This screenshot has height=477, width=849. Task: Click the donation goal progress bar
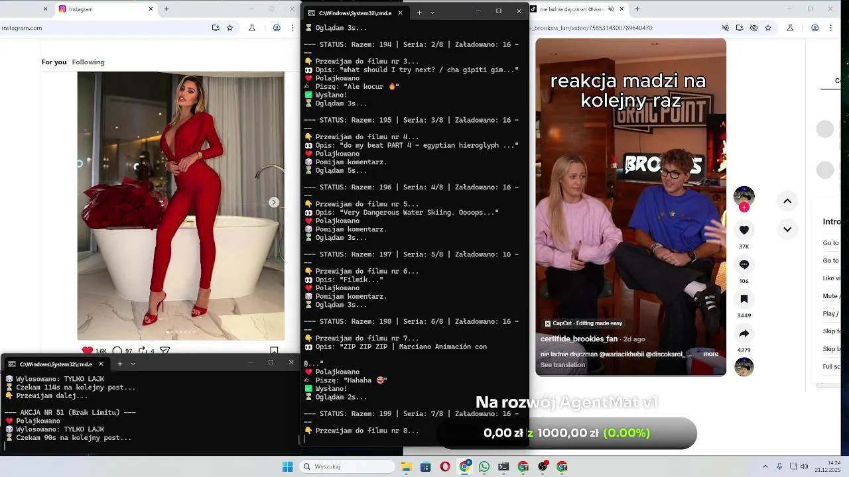(x=567, y=433)
